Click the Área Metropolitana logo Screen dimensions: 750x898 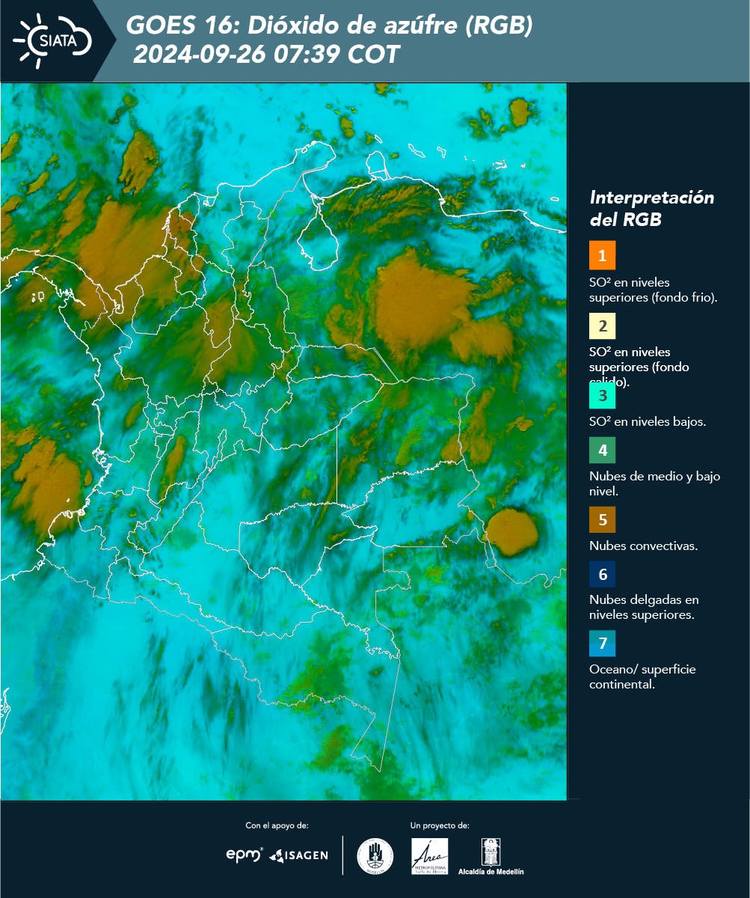[x=430, y=856]
